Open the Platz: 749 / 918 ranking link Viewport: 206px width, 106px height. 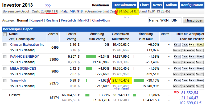[x=72, y=11]
